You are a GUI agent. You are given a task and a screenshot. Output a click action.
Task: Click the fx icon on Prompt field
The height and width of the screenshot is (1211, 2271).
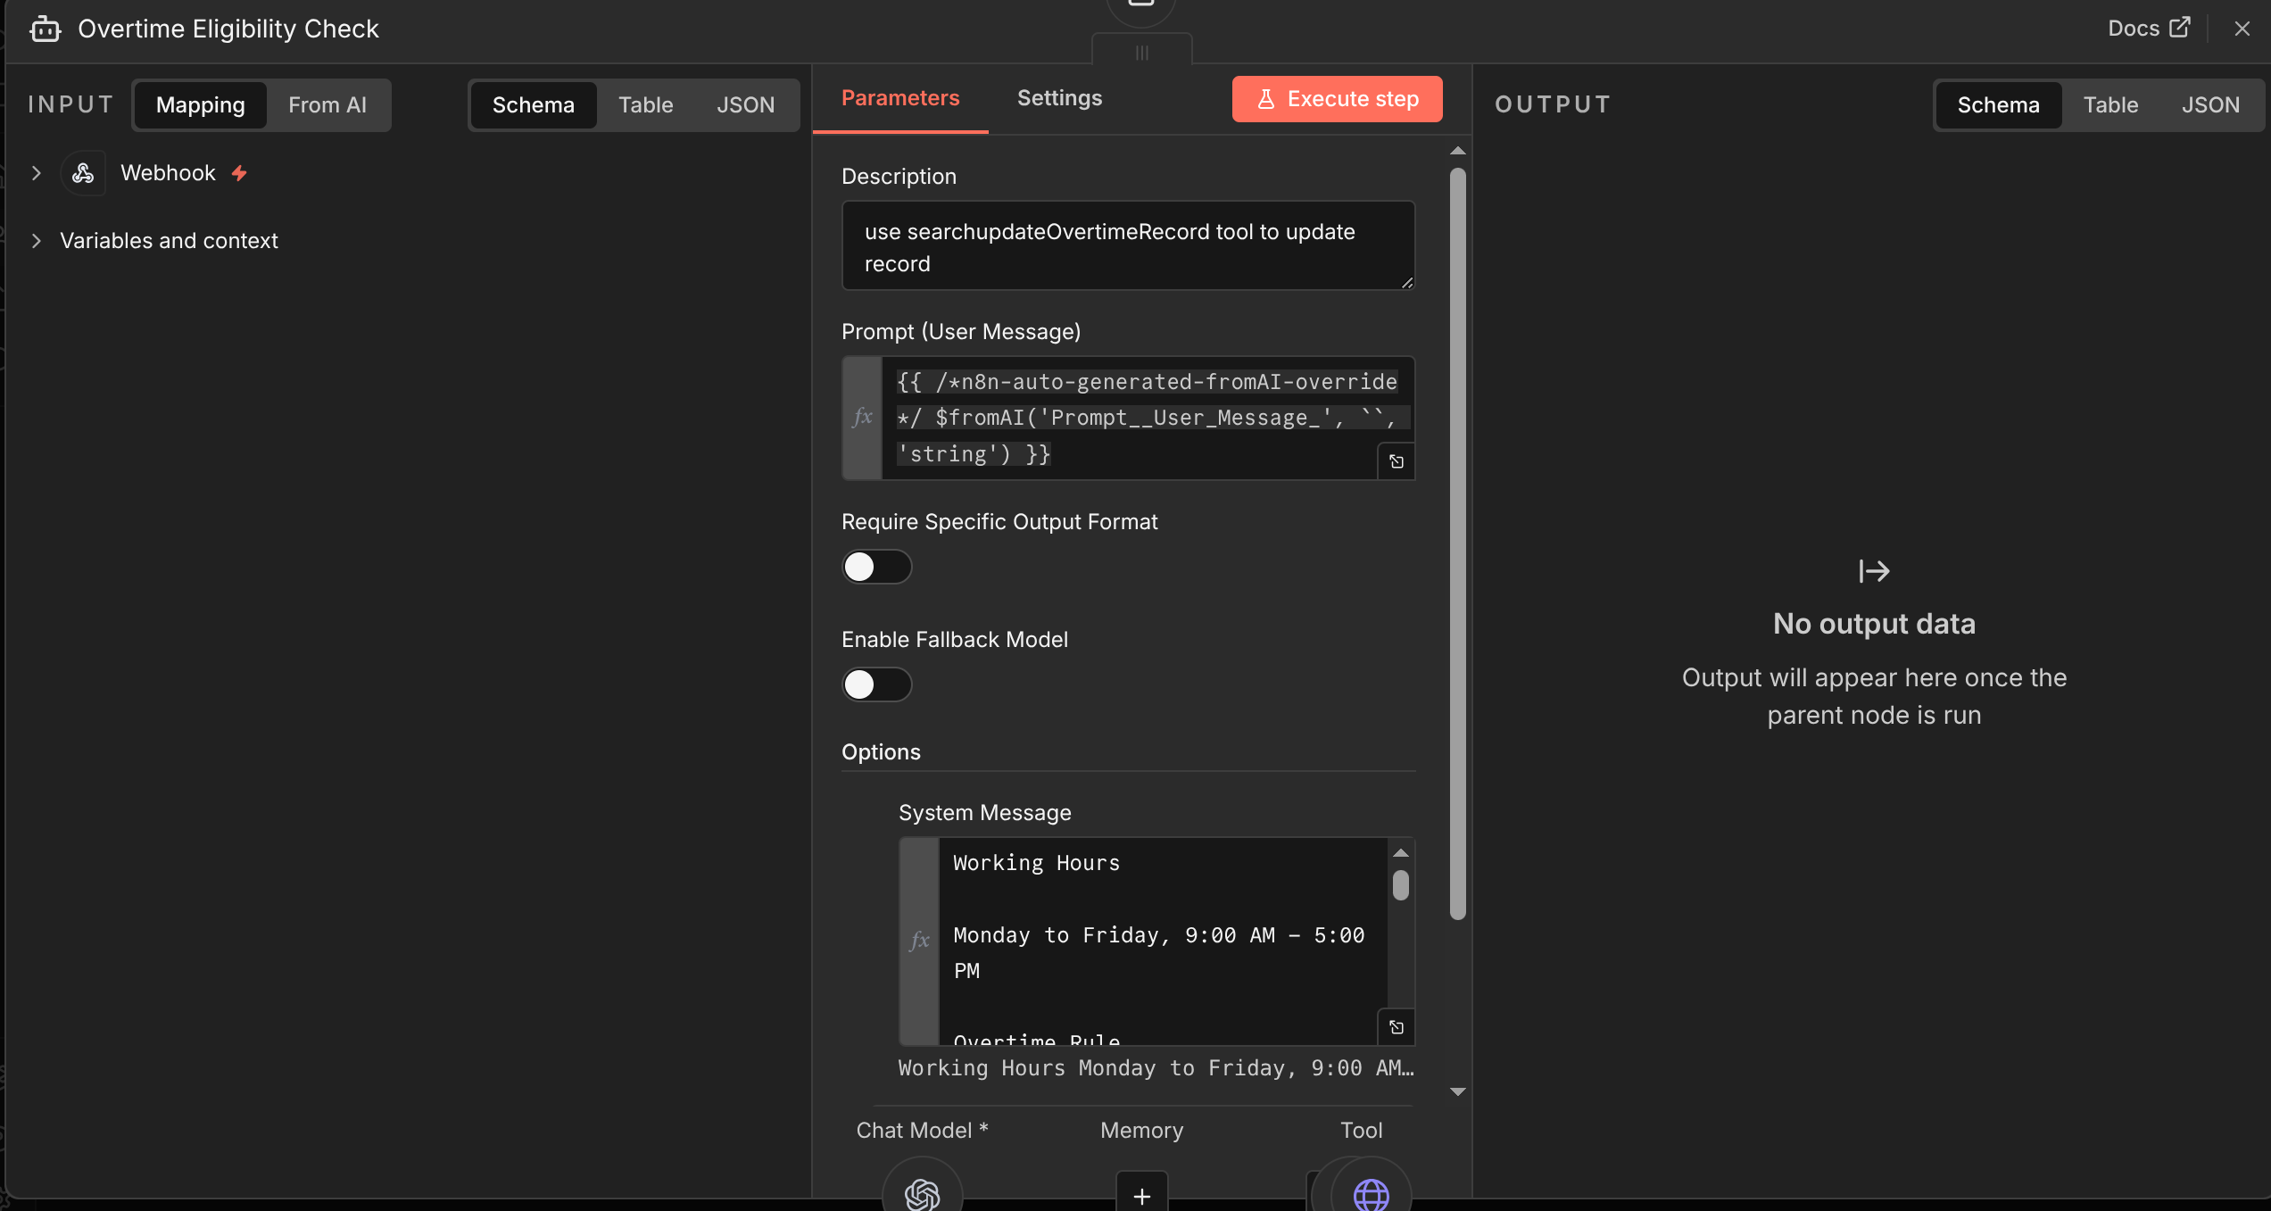[861, 417]
